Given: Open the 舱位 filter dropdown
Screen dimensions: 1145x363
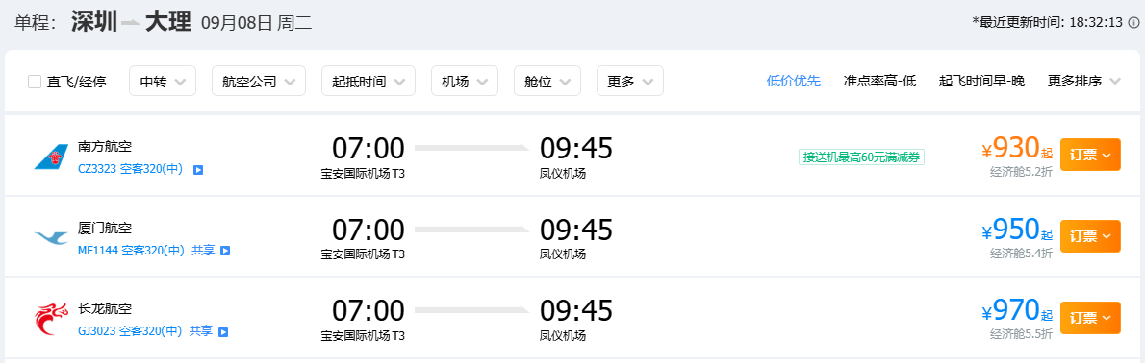Looking at the screenshot, I should [547, 81].
